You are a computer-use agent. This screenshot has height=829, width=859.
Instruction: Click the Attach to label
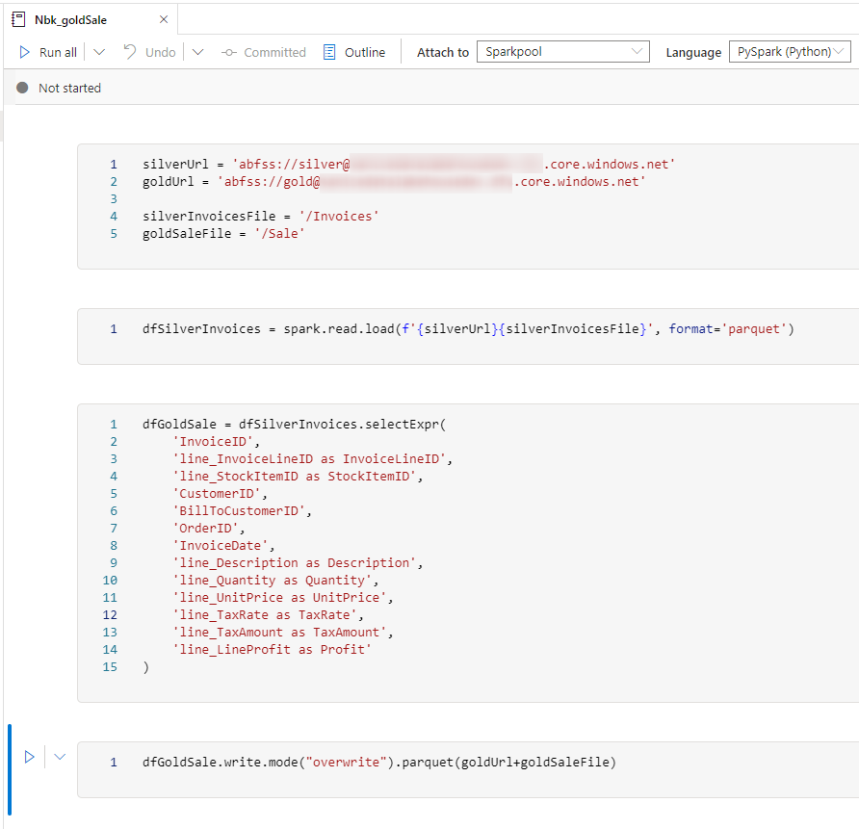coord(443,53)
